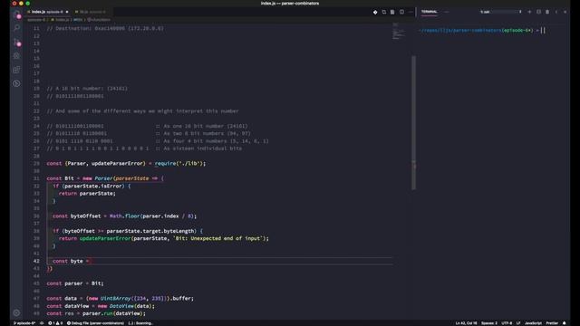
Task: Click the Scanning status bar item
Action: pyautogui.click(x=140, y=323)
